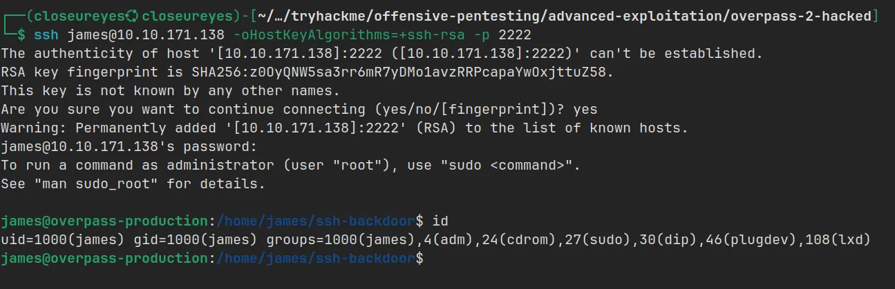Viewport: 895px width, 289px height.
Task: Place cursor after the final prompt's dollar sign
Action: pos(430,259)
